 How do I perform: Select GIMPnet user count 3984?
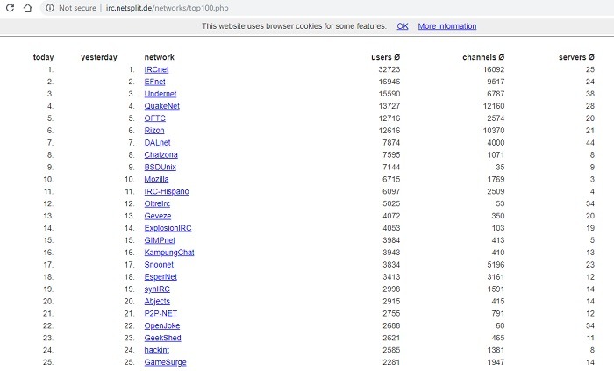point(391,240)
